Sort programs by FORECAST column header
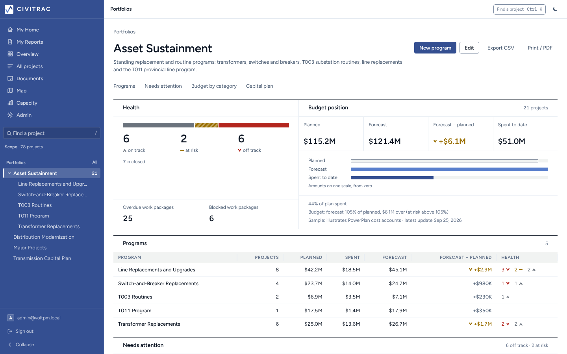 coord(394,257)
